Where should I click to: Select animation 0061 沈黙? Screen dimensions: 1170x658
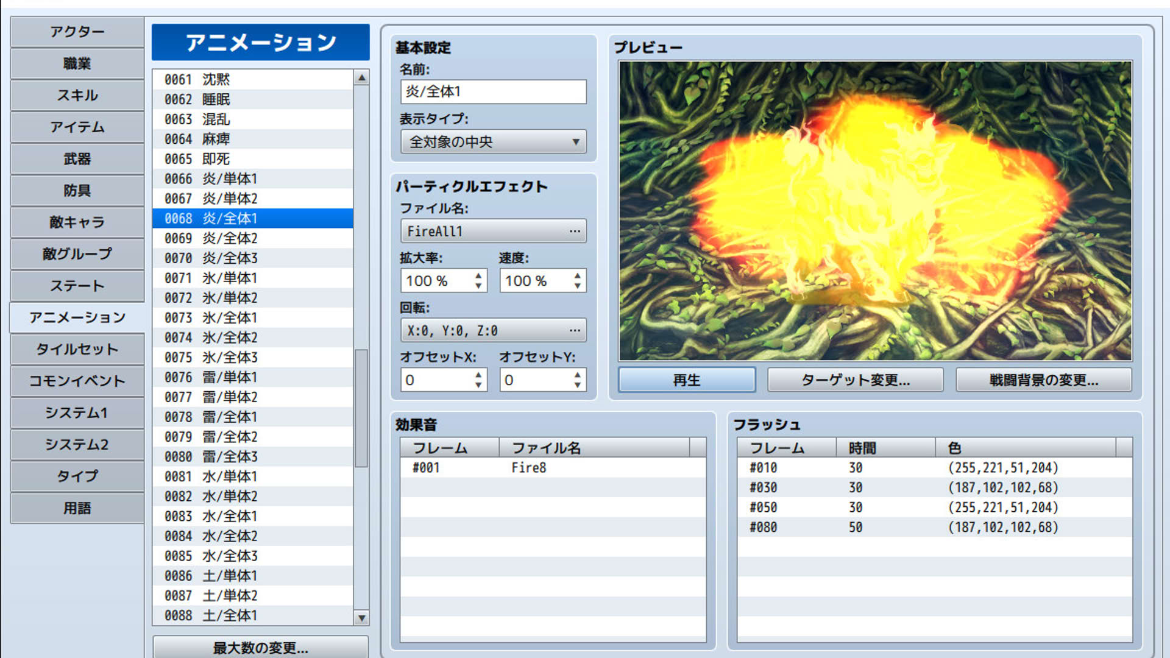[253, 79]
